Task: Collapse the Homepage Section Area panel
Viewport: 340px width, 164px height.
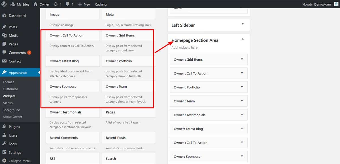Action: [x=243, y=39]
